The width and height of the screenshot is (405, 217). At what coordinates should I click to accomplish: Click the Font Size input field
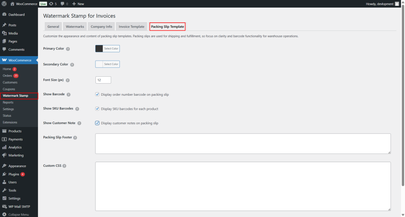point(103,80)
